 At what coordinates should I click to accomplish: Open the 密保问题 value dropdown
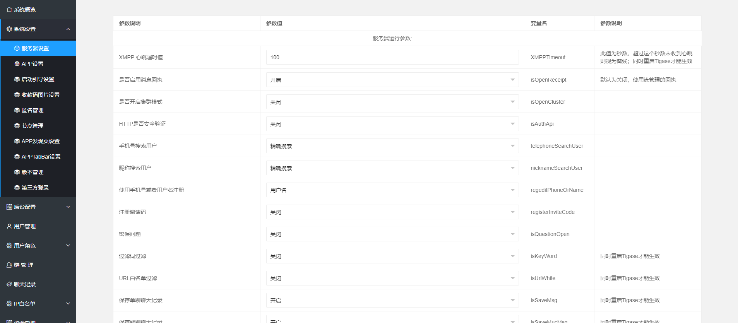click(392, 234)
